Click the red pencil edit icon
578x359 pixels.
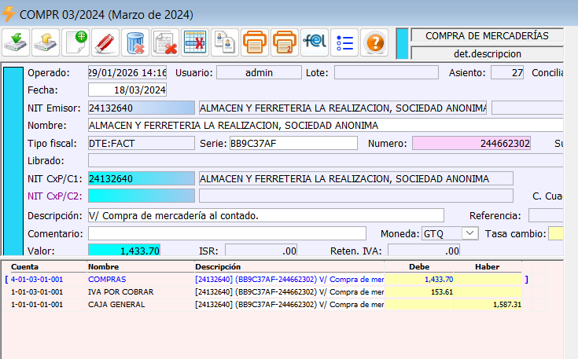pyautogui.click(x=105, y=42)
